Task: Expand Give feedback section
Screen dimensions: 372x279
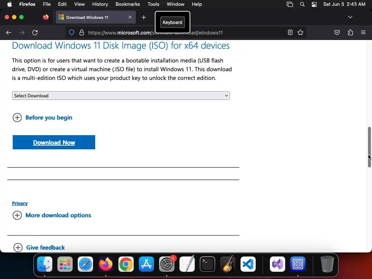Action: (x=39, y=247)
